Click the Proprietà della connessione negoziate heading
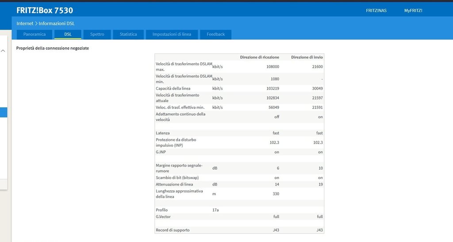This screenshot has height=242, width=453. pos(53,48)
